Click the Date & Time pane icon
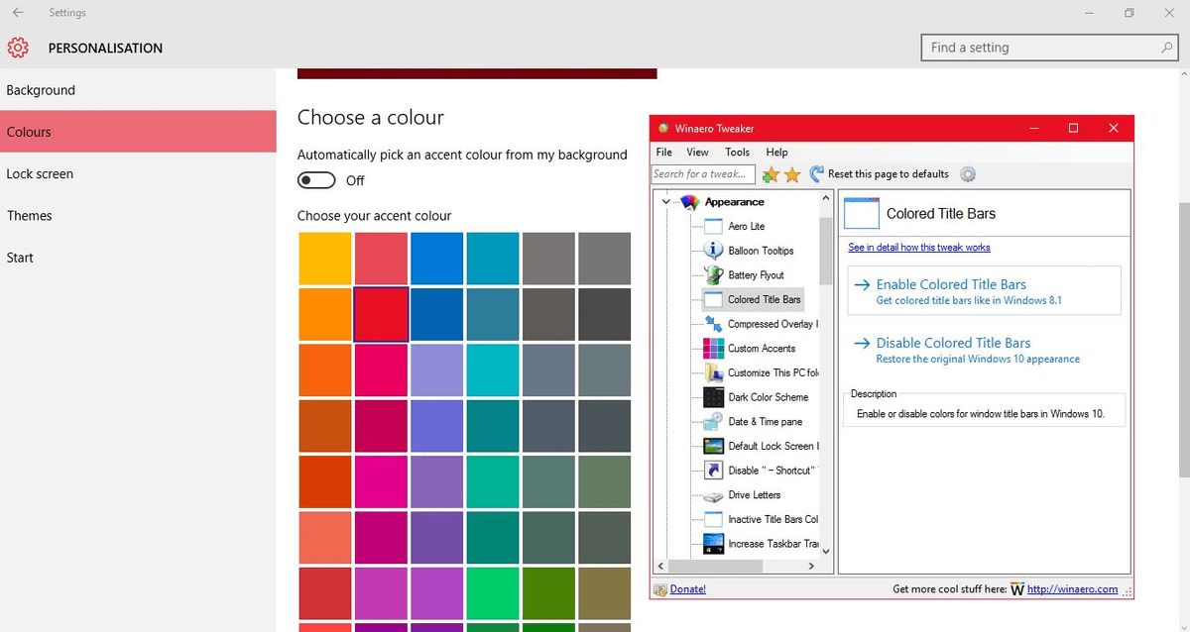Screen dimensions: 1190x632 point(713,422)
